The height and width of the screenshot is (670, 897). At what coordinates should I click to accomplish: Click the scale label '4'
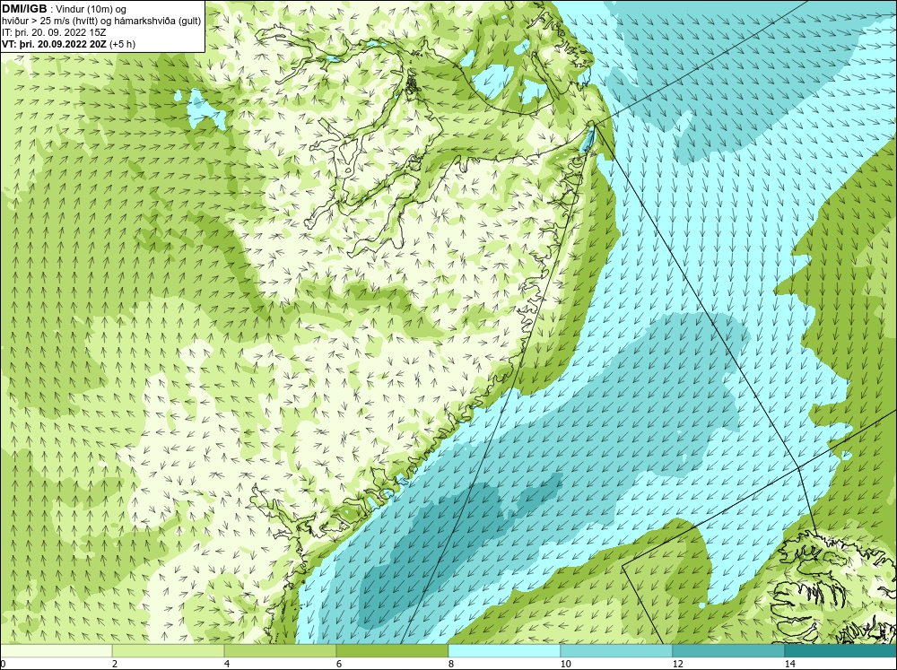click(x=227, y=664)
